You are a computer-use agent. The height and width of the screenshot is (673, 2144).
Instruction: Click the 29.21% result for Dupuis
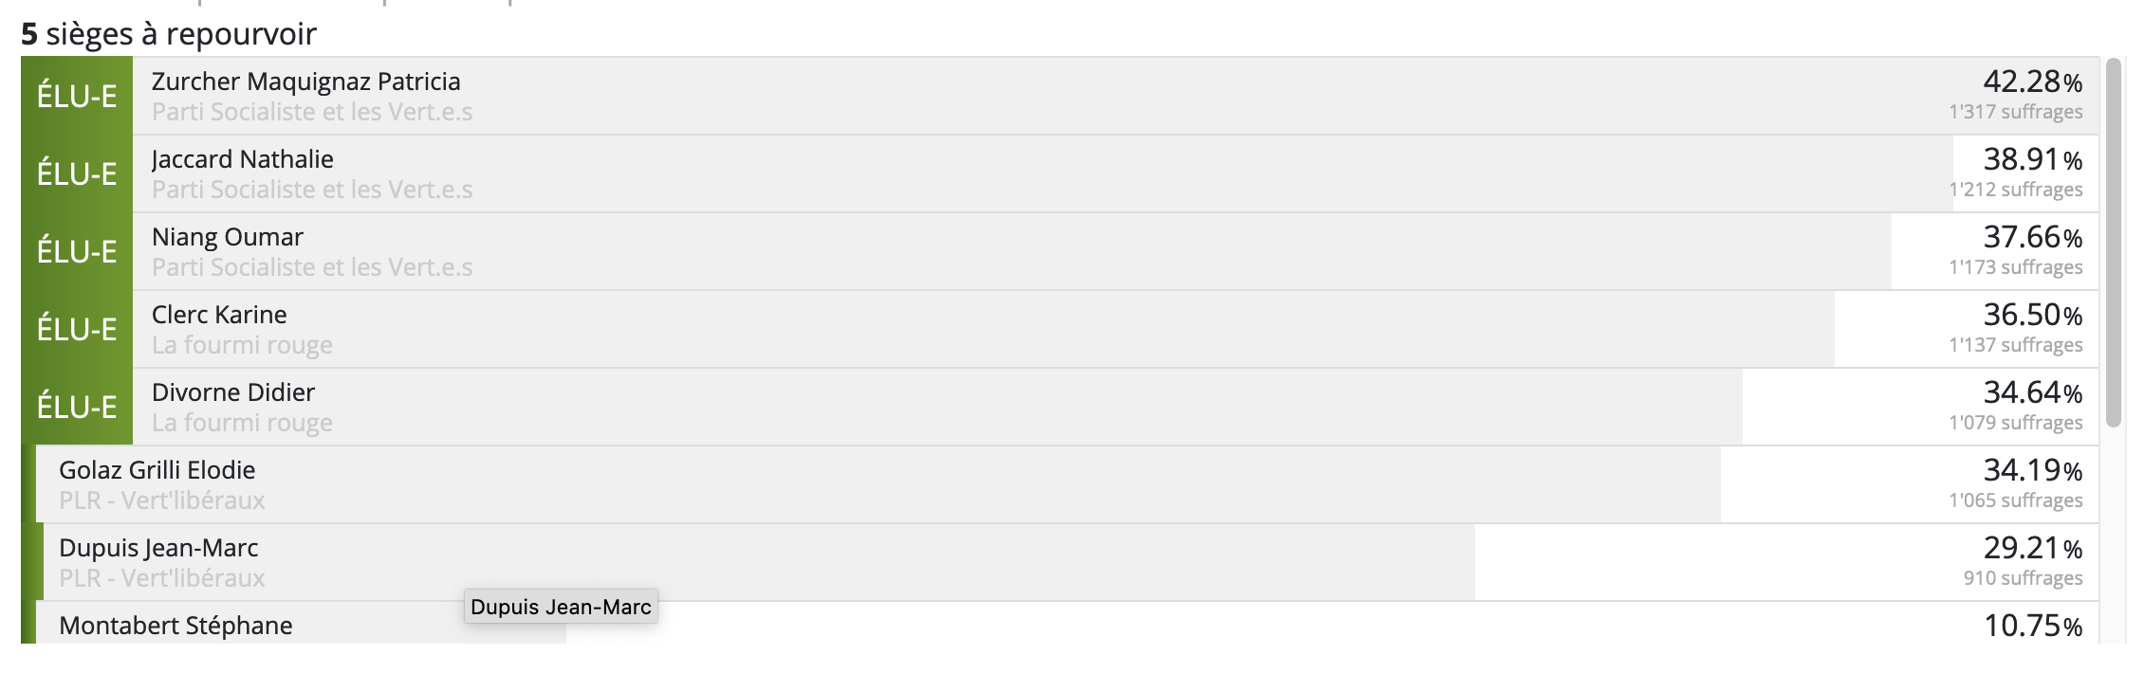(x=2032, y=548)
